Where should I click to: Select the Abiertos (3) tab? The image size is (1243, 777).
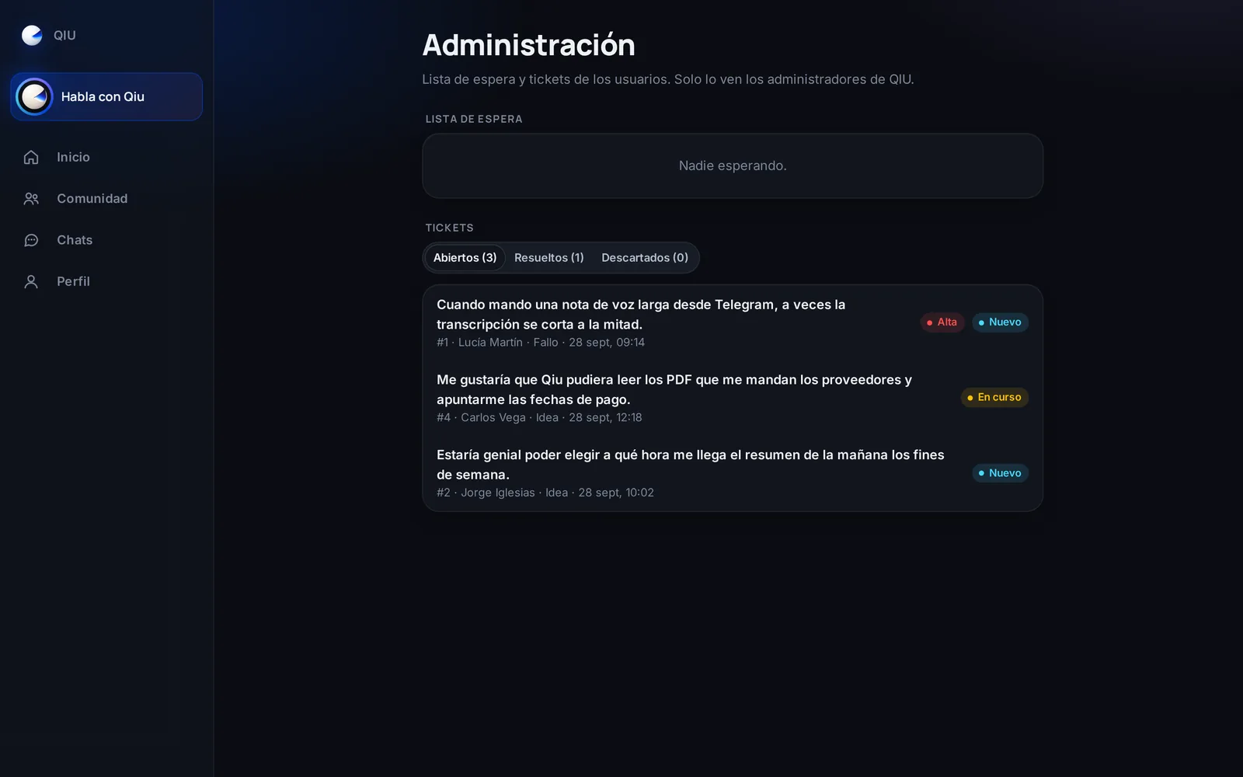click(465, 258)
